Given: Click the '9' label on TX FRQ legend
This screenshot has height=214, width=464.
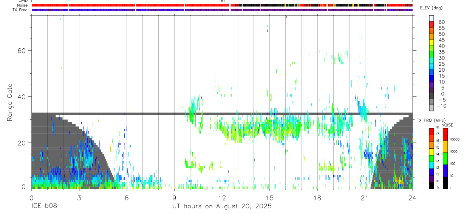Looking at the screenshot, I should pos(437,188).
